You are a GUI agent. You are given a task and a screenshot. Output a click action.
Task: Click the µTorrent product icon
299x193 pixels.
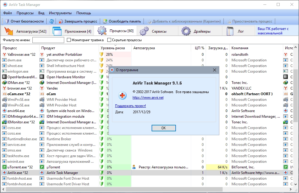point(42,167)
